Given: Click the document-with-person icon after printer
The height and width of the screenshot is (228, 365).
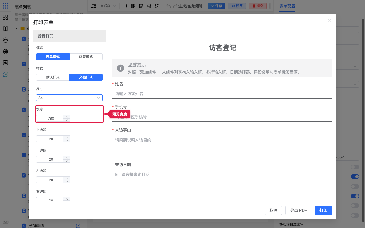Looking at the screenshot, I should 157,6.
